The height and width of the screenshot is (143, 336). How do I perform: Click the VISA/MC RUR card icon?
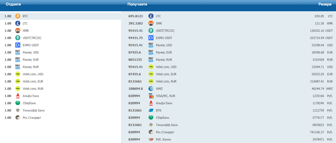tap(151, 96)
